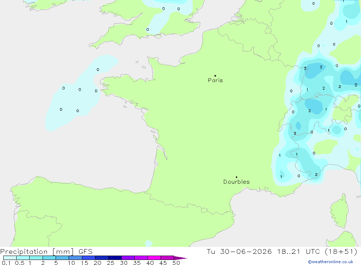Pick the 2–5 mm legend swatch
The image size is (361, 265).
point(49,258)
